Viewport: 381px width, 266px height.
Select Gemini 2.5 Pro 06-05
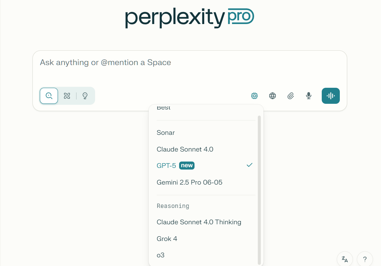point(189,182)
